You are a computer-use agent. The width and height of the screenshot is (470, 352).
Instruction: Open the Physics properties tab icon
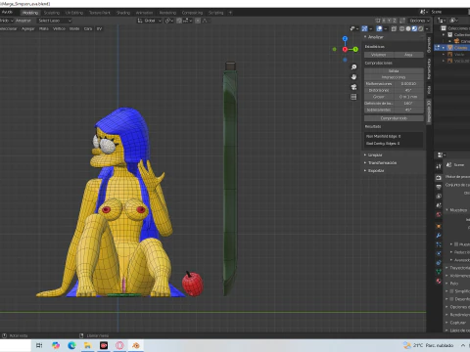[439, 253]
